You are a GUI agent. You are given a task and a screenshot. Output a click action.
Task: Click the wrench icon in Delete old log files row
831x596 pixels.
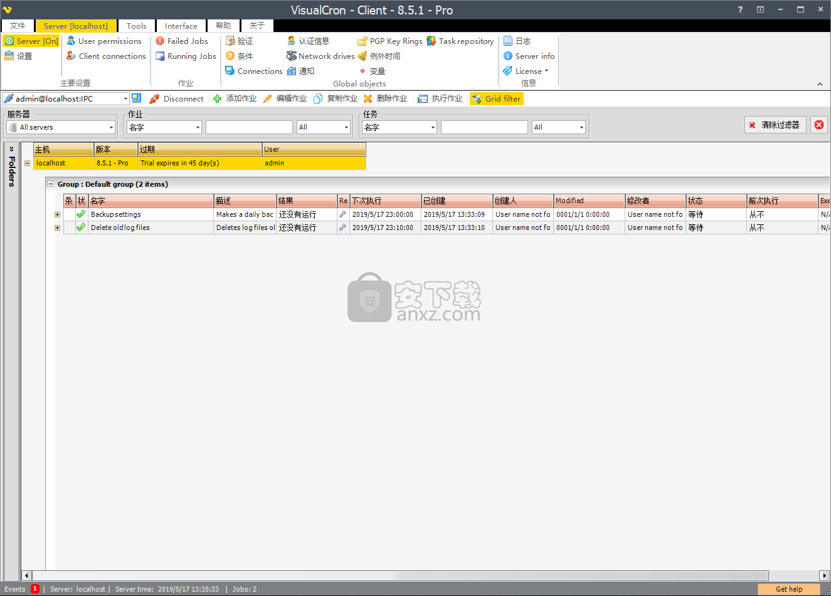(343, 227)
